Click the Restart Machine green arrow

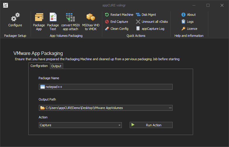coord(107,15)
